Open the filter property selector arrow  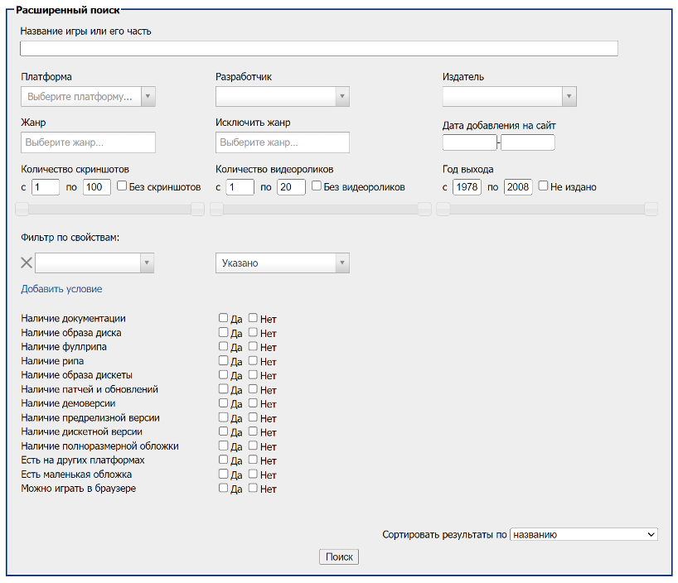[148, 263]
